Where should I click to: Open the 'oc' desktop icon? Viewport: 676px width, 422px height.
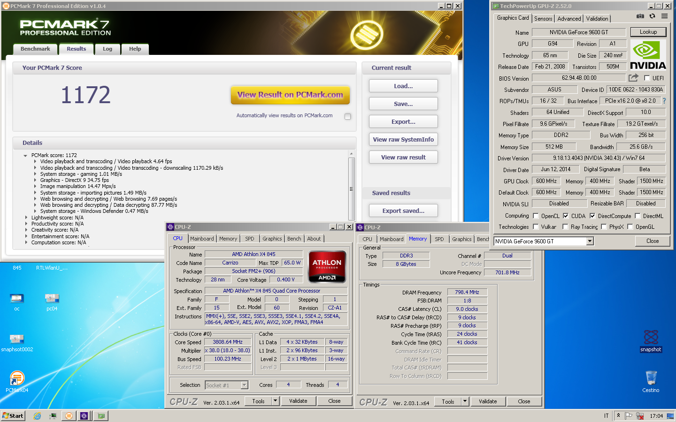pyautogui.click(x=17, y=301)
